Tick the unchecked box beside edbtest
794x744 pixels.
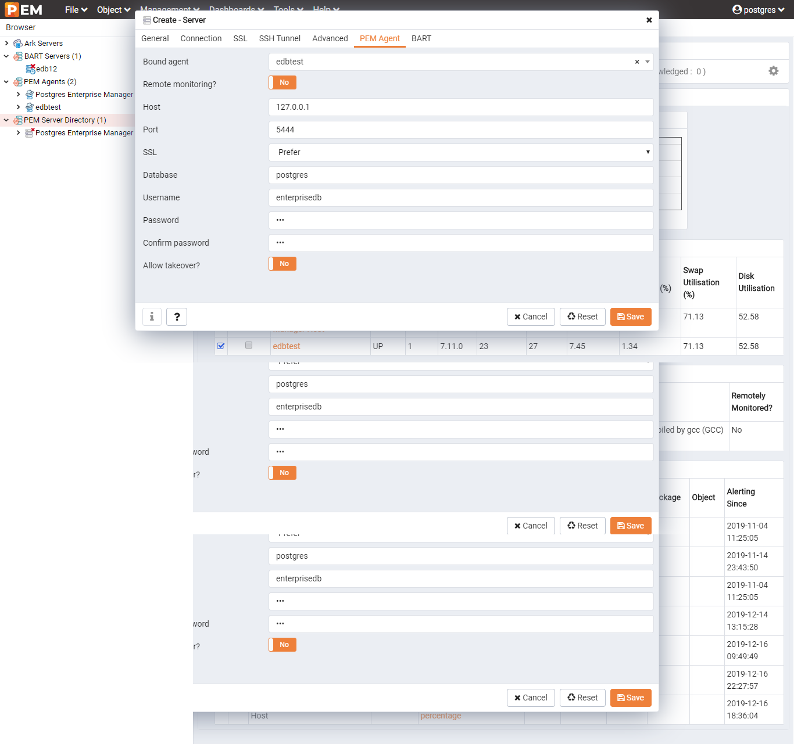click(249, 345)
